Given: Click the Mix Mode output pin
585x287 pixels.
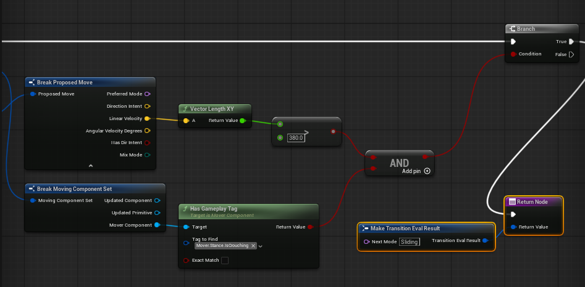Looking at the screenshot, I should 148,155.
